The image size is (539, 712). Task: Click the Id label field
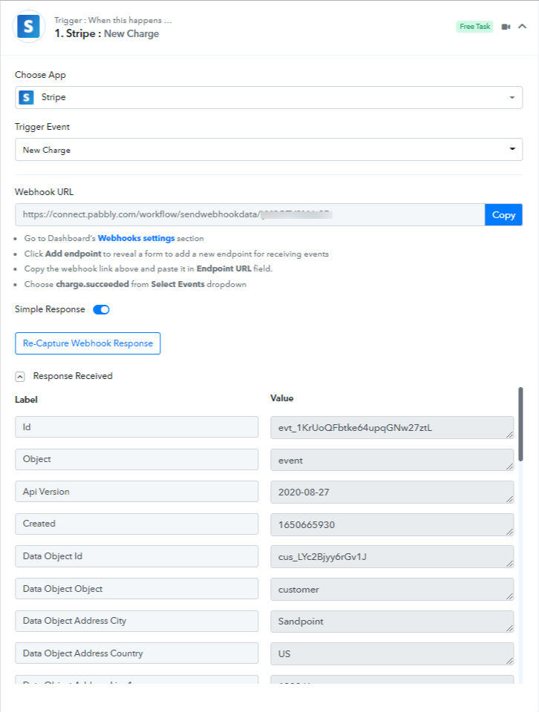pyautogui.click(x=137, y=427)
